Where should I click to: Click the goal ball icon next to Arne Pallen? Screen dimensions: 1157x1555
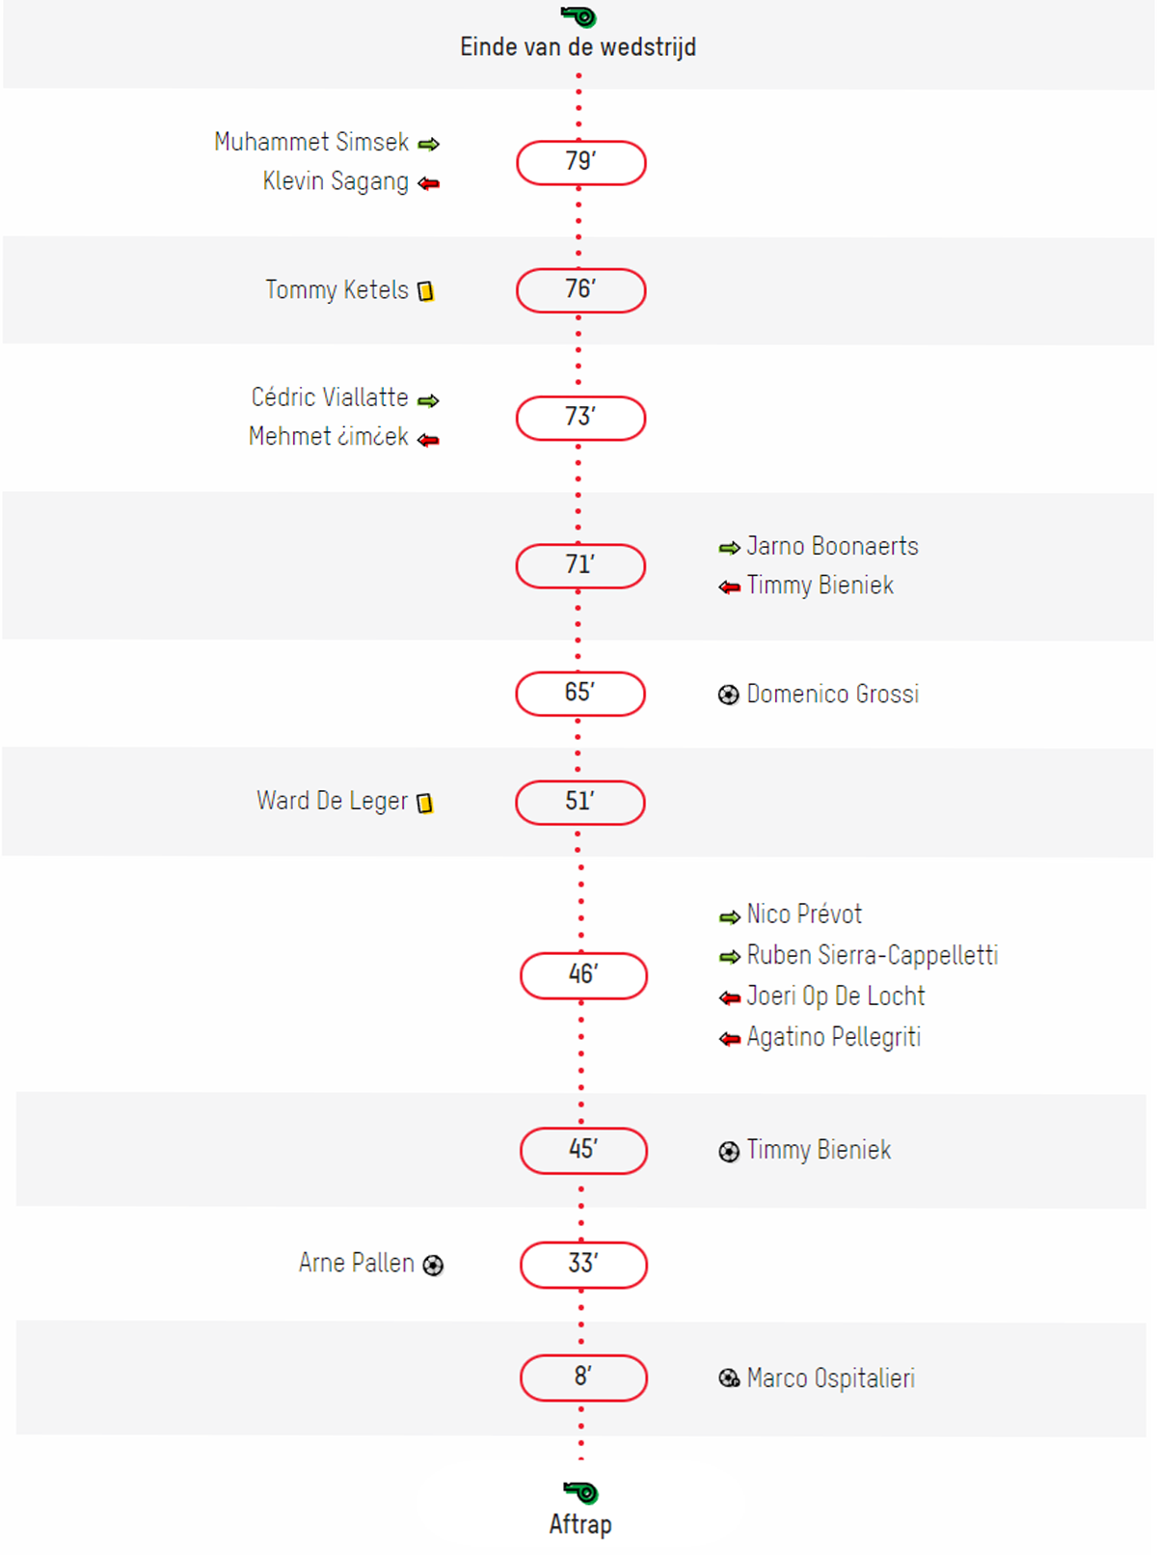[x=434, y=1265]
